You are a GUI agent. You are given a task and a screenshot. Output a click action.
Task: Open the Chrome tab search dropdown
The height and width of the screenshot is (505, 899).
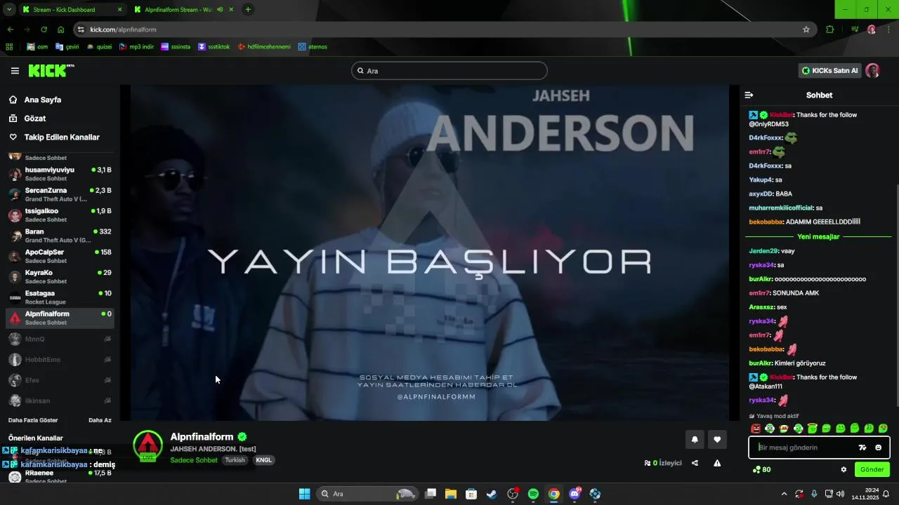[x=9, y=10]
